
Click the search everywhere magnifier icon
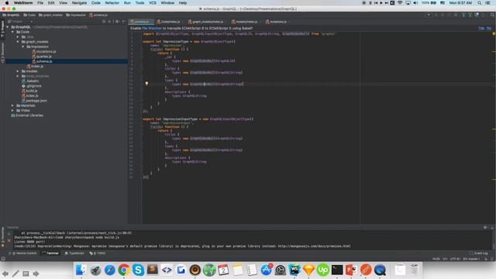(492, 15)
